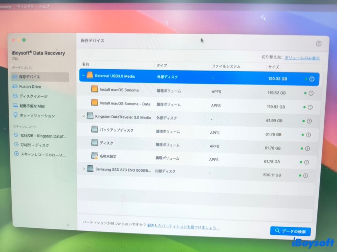Click info icon for Samsung SSD 870 EVO
This screenshot has width=337, height=252.
tap(305, 176)
